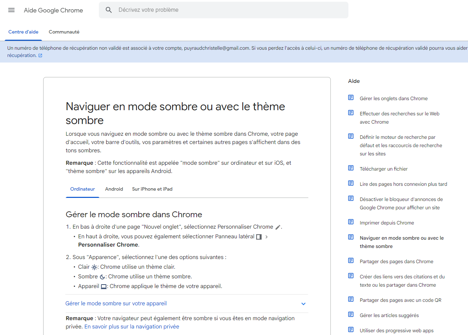This screenshot has width=468, height=335.
Task: Click the side panel icon after "Panneau latéral"
Action: coord(259,237)
